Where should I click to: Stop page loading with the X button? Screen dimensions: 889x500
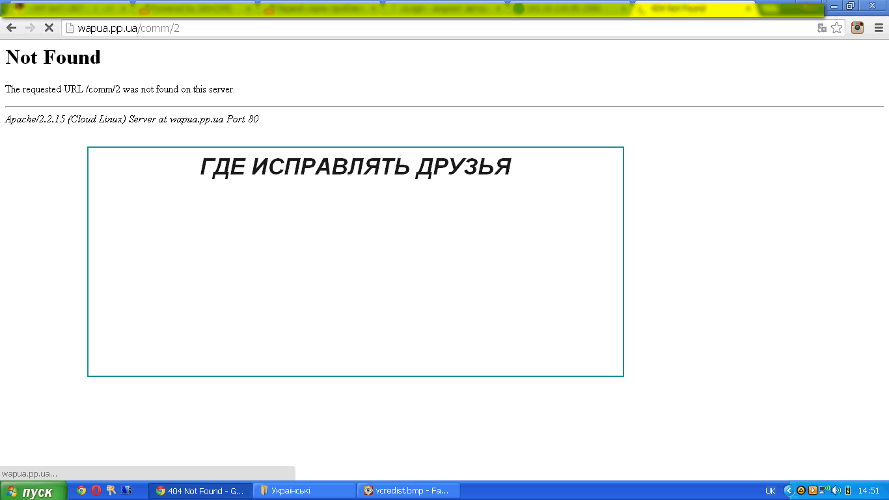click(x=48, y=27)
